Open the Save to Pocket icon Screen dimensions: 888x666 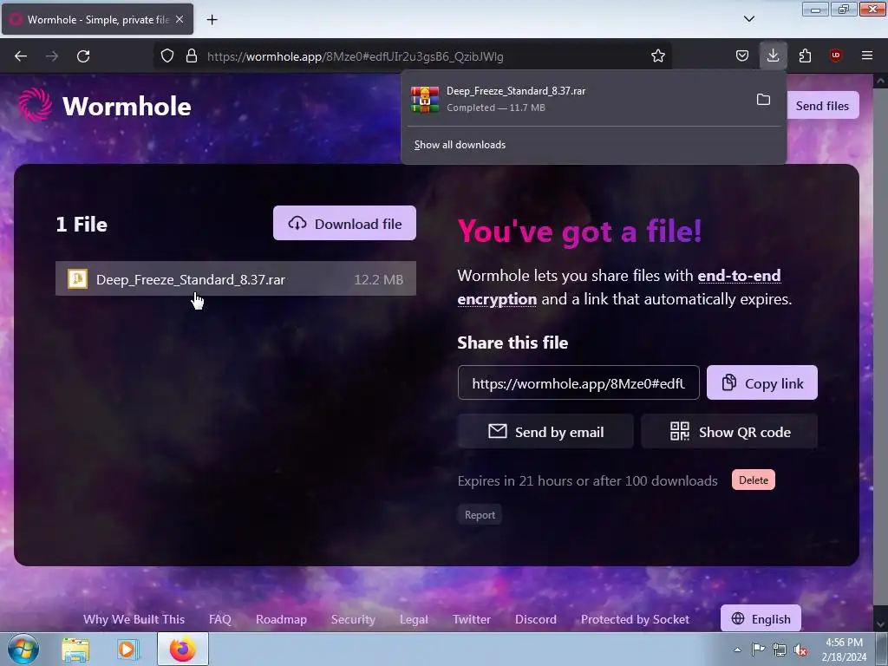click(x=742, y=56)
